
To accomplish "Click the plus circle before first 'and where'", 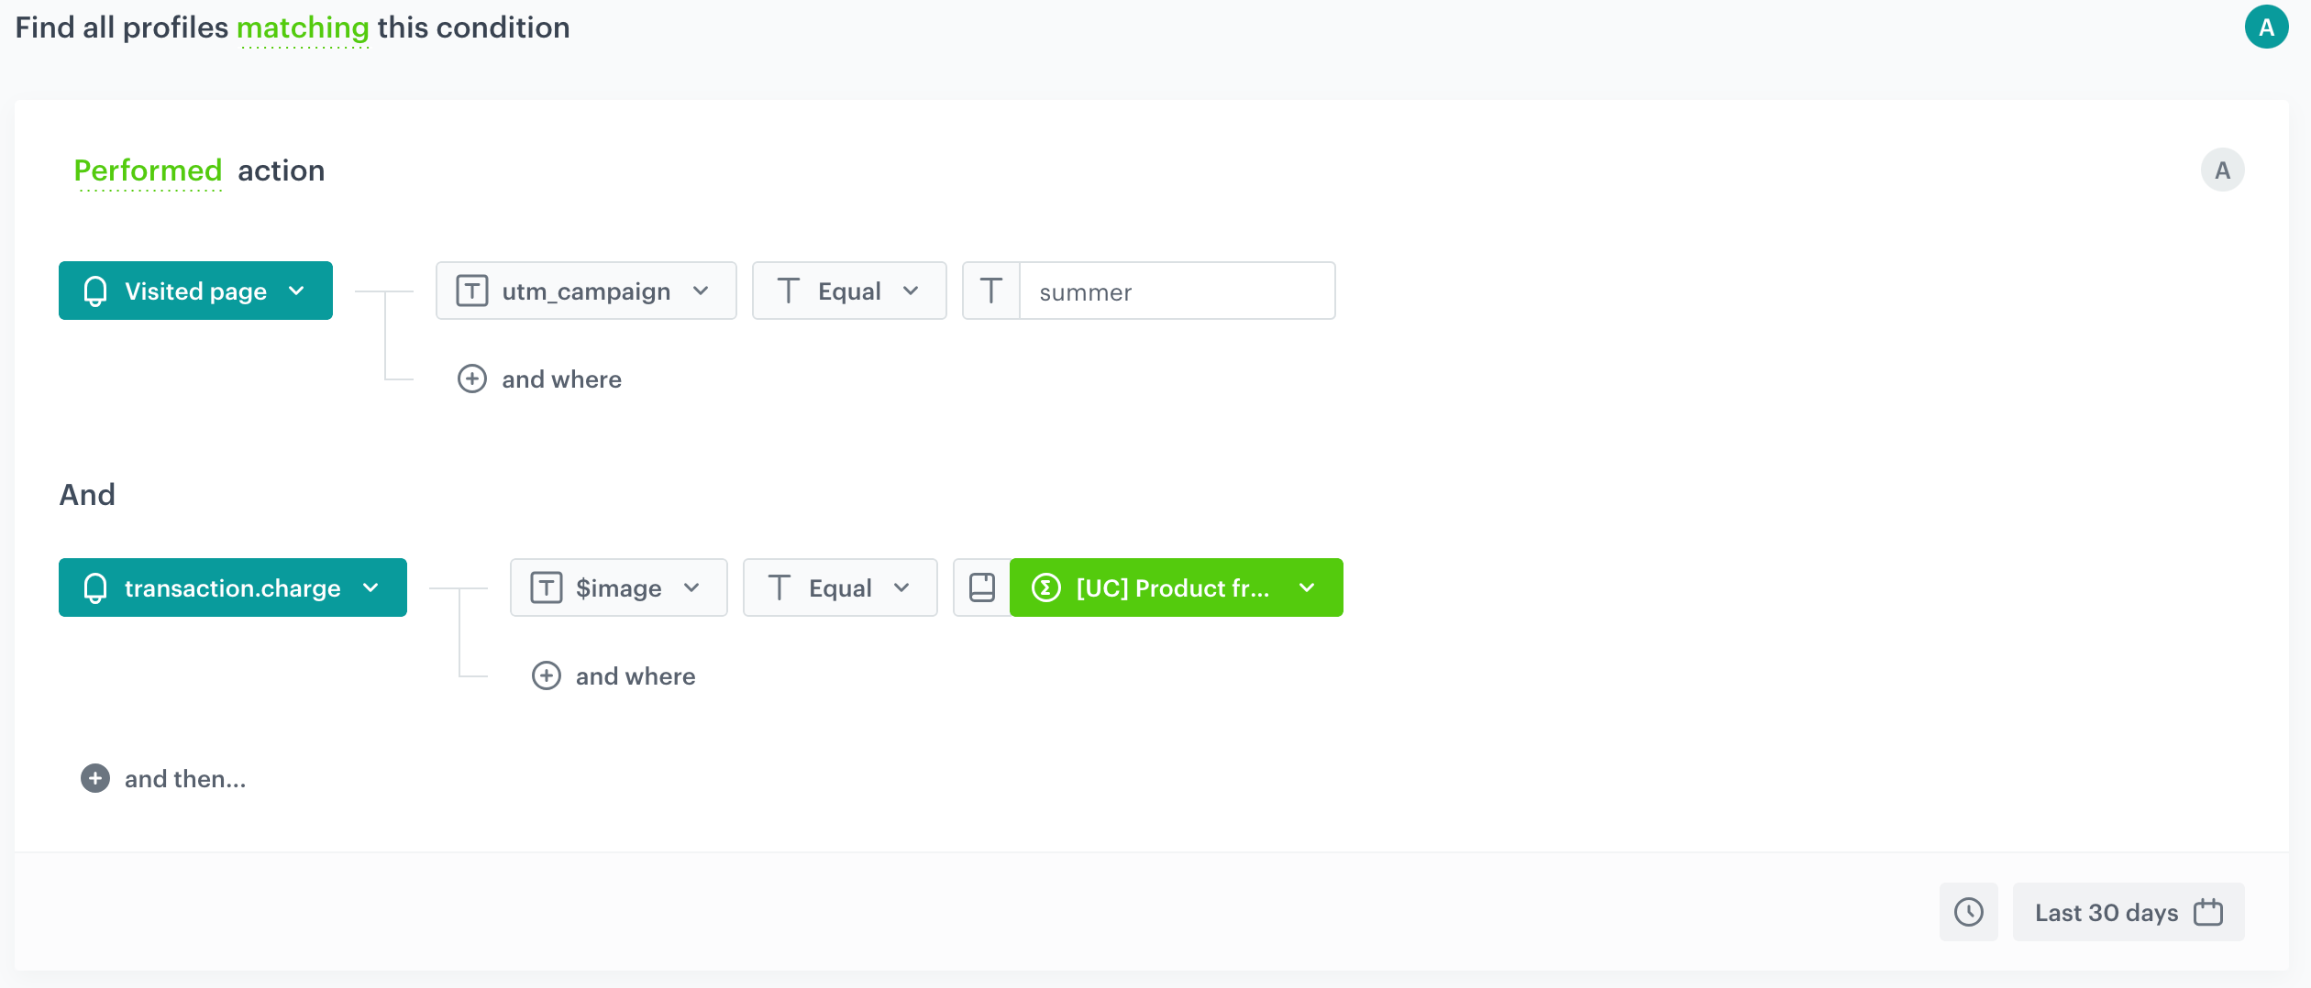I will pyautogui.click(x=472, y=379).
